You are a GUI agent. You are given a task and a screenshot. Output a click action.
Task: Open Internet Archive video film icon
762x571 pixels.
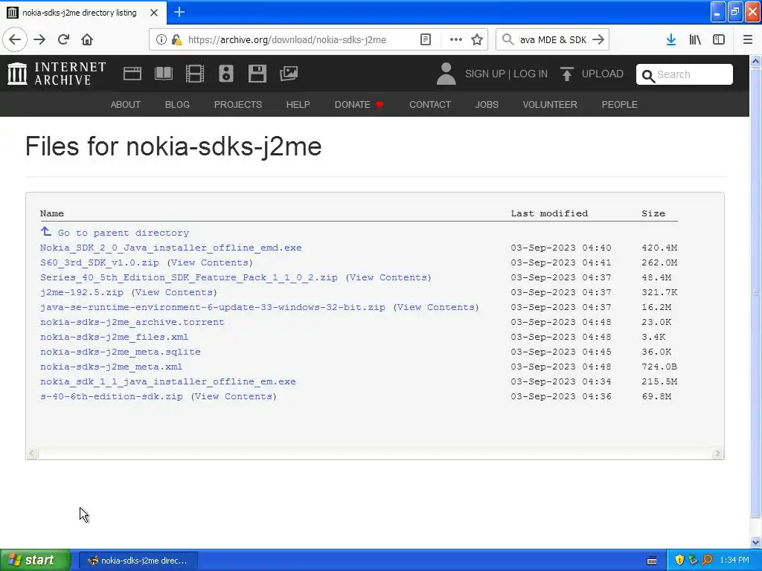195,74
